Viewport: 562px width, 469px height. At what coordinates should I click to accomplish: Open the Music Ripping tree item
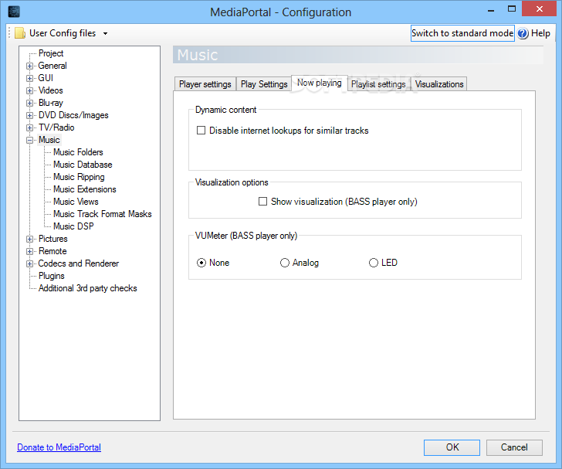click(79, 177)
